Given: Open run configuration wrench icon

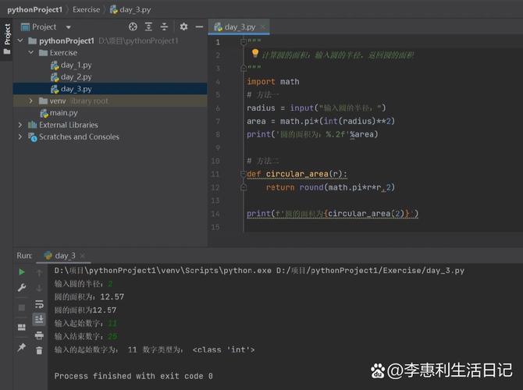Looking at the screenshot, I should click(22, 287).
